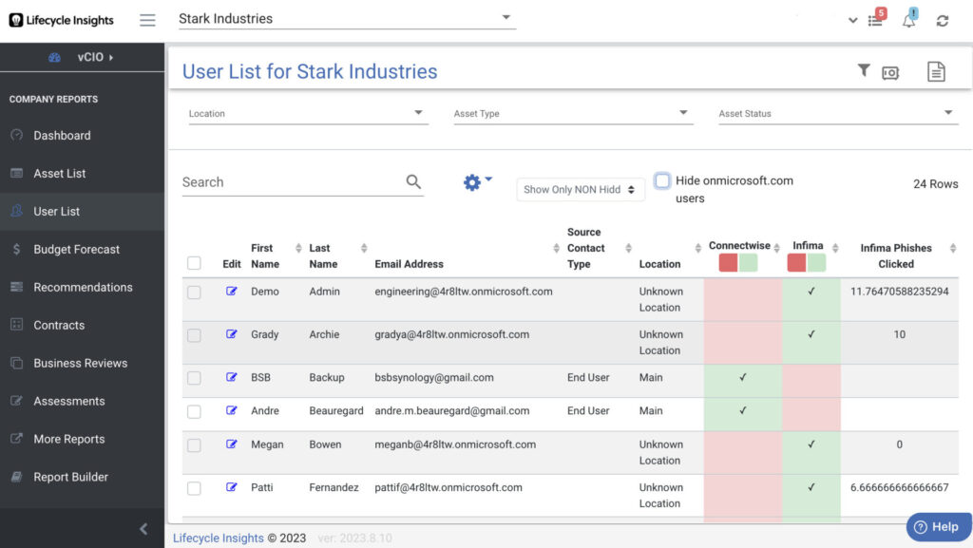
Task: Click the document export icon
Action: pos(936,72)
